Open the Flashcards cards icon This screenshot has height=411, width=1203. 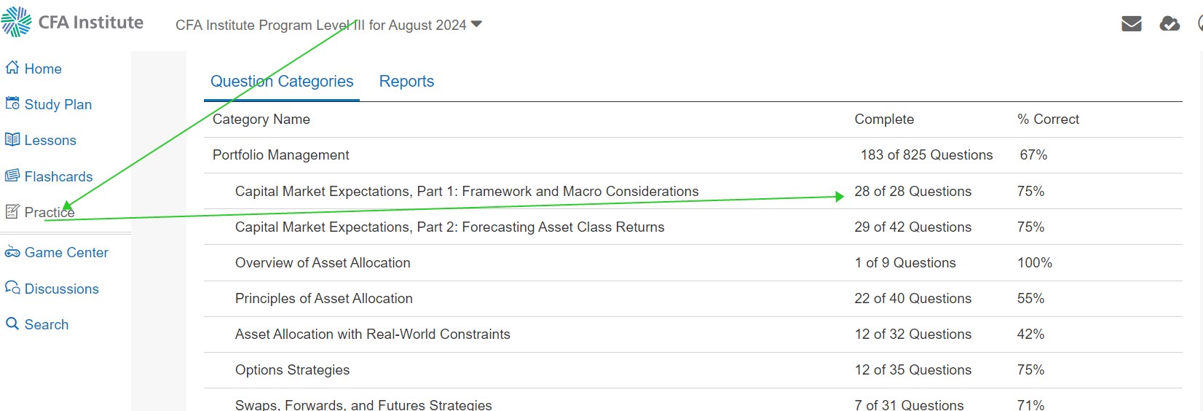[x=12, y=176]
